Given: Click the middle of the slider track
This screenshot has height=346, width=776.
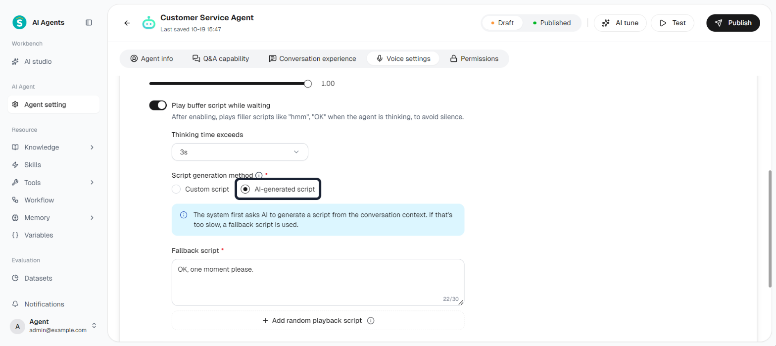Looking at the screenshot, I should click(x=229, y=84).
